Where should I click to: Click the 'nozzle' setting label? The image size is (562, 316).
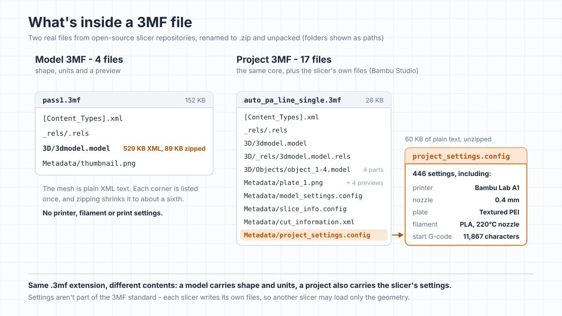423,200
